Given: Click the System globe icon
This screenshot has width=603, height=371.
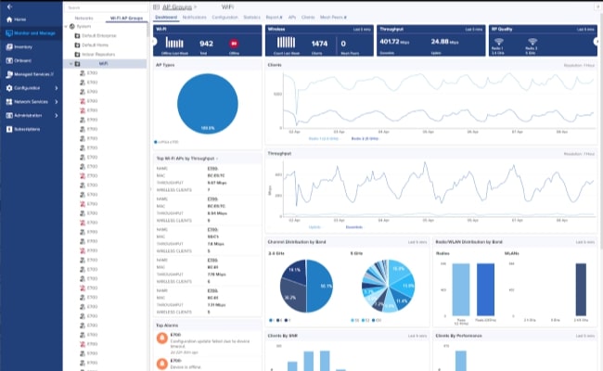Looking at the screenshot, I should pyautogui.click(x=72, y=27).
